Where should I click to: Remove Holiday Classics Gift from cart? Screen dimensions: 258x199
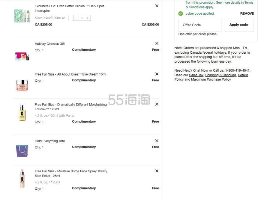(157, 43)
